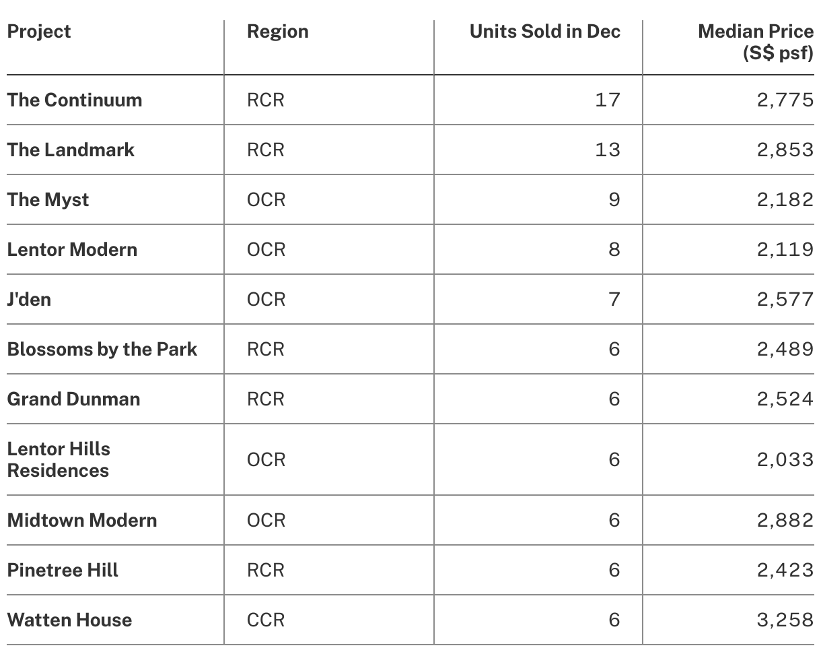This screenshot has height=652, width=821.
Task: Click Watten House project name
Action: (69, 620)
